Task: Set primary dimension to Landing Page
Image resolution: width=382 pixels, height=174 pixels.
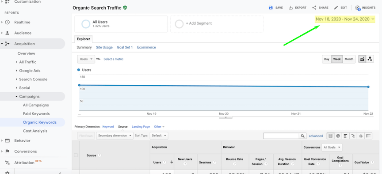Action: pyautogui.click(x=141, y=127)
